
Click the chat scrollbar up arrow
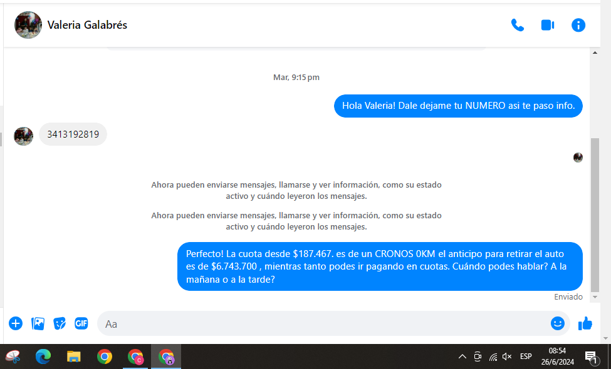coord(595,53)
